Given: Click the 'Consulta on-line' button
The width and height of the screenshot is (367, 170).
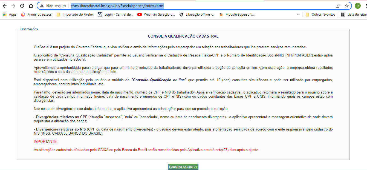Looking at the screenshot, I should click(x=183, y=166).
